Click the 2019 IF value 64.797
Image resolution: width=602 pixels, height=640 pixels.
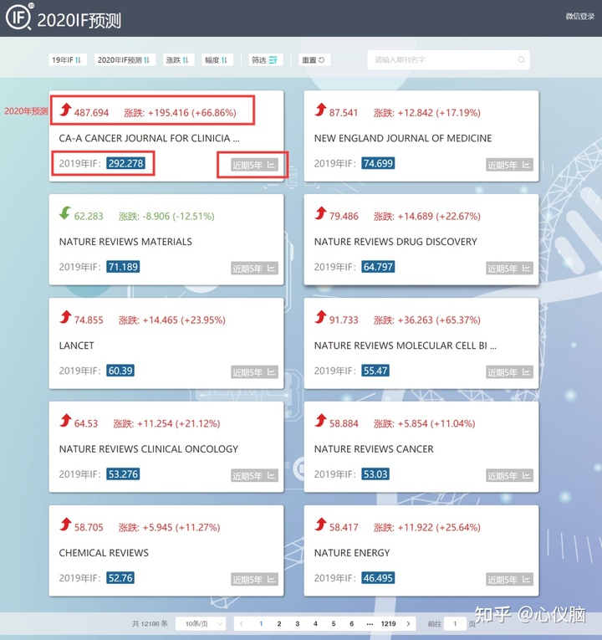tap(378, 267)
